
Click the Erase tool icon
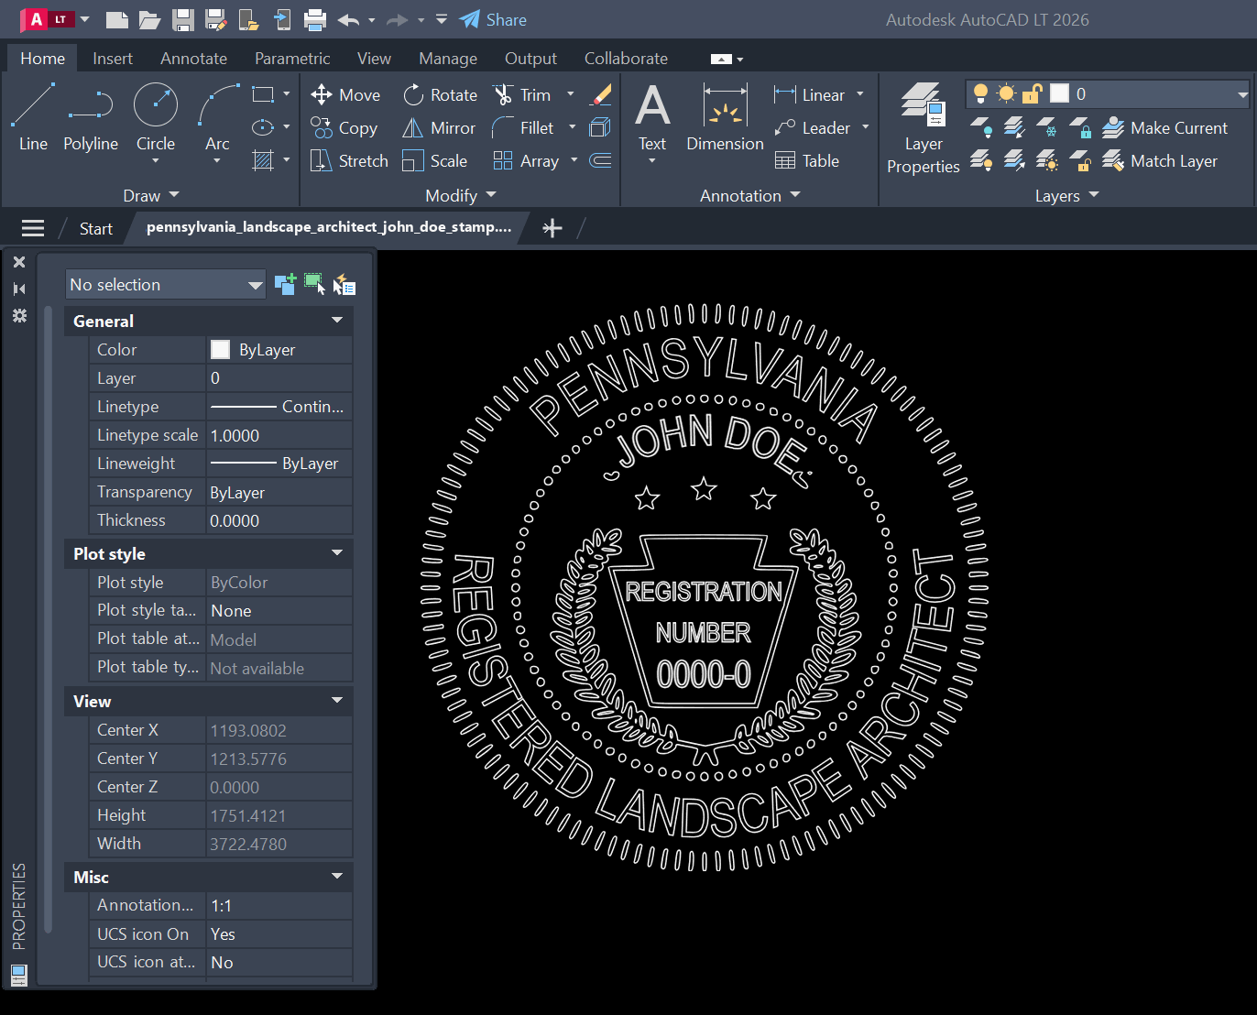[x=600, y=94]
